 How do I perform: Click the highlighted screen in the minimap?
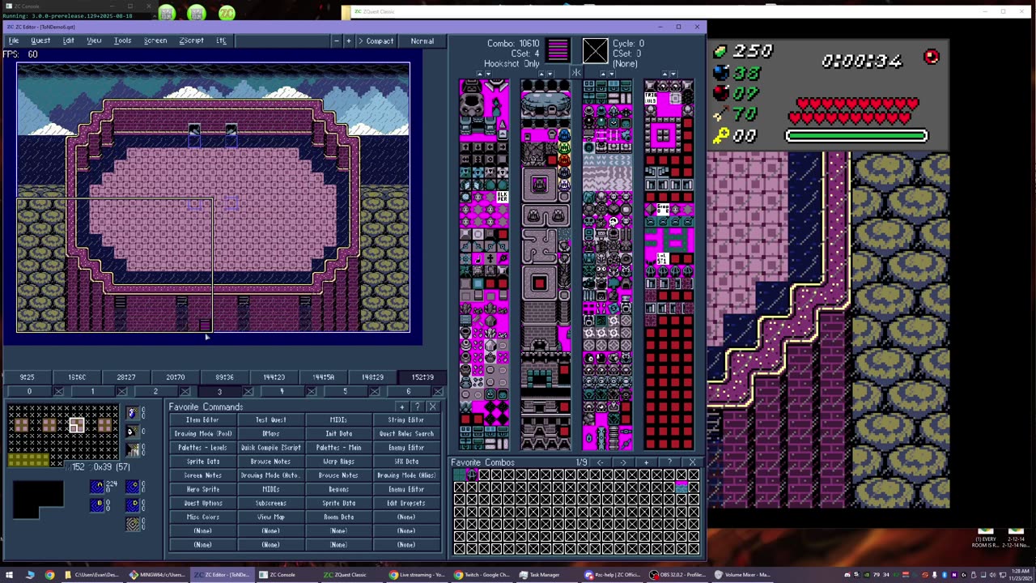(x=76, y=426)
